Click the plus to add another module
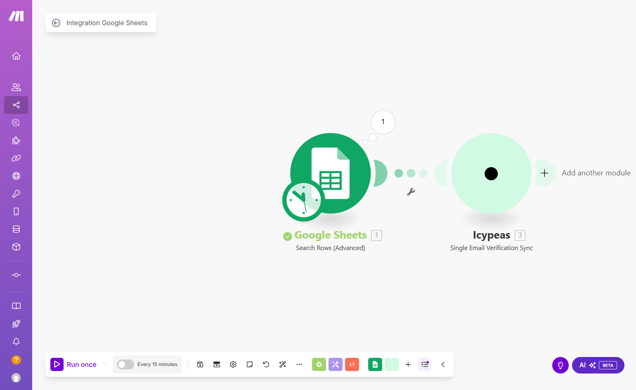This screenshot has width=636, height=390. (x=544, y=173)
